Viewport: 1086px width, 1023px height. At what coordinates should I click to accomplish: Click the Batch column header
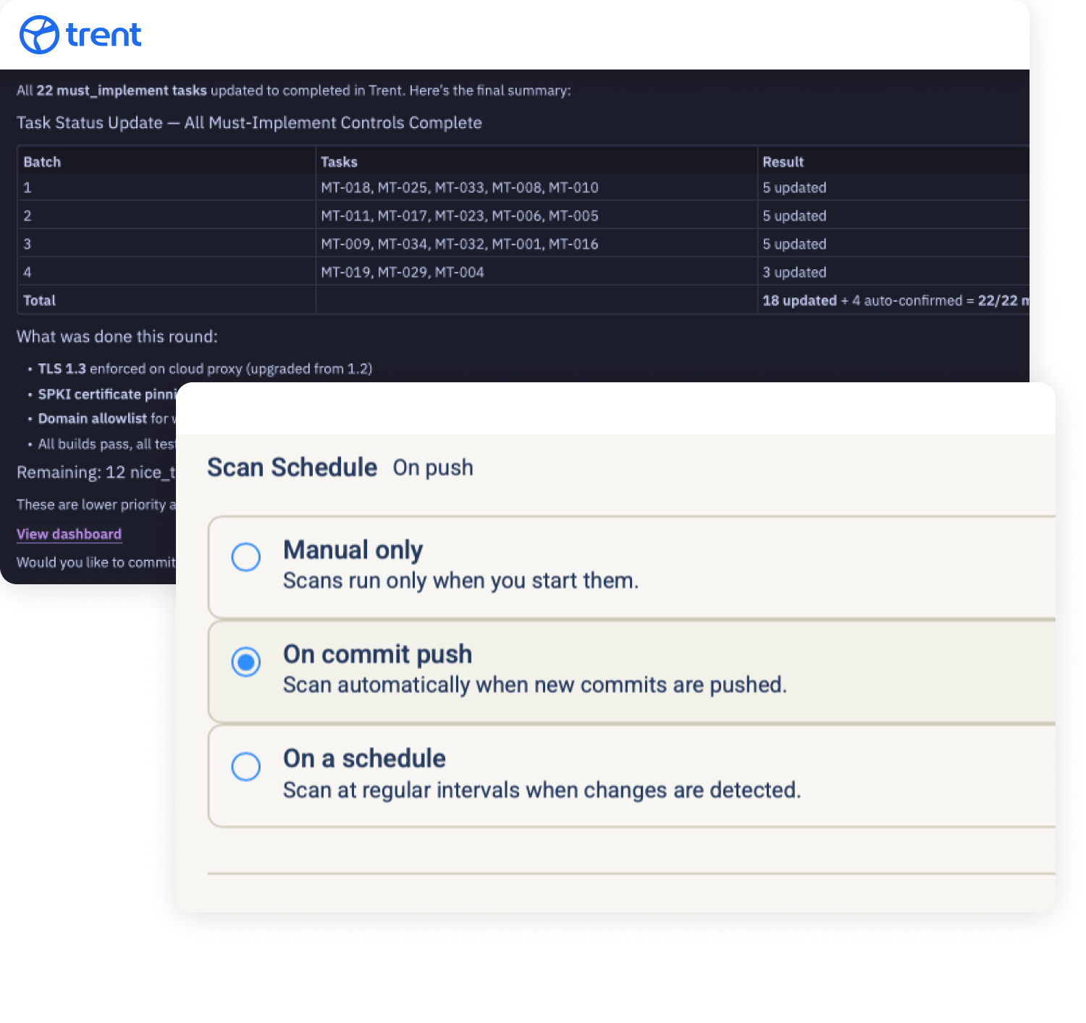click(42, 162)
